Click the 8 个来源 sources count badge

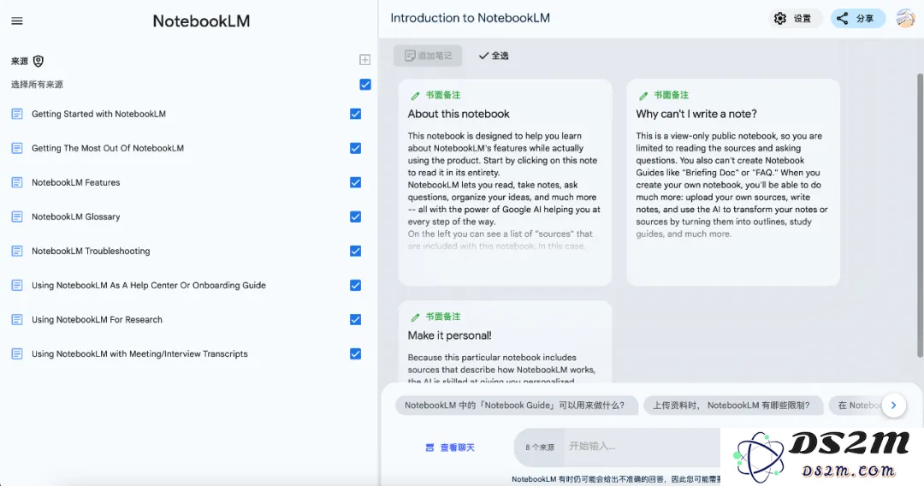click(540, 447)
